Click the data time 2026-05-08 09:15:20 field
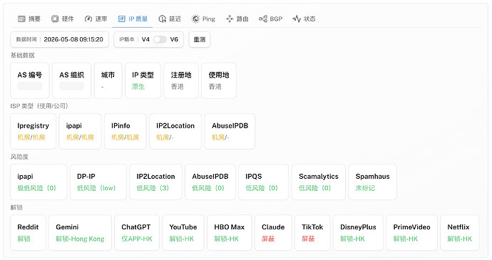The image size is (492, 260). [x=60, y=39]
